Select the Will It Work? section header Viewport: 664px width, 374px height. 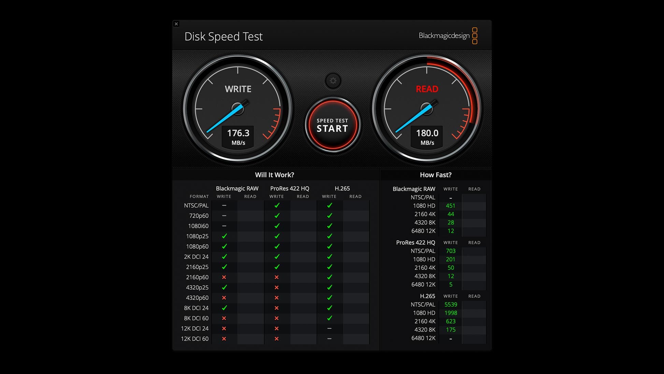tap(275, 175)
